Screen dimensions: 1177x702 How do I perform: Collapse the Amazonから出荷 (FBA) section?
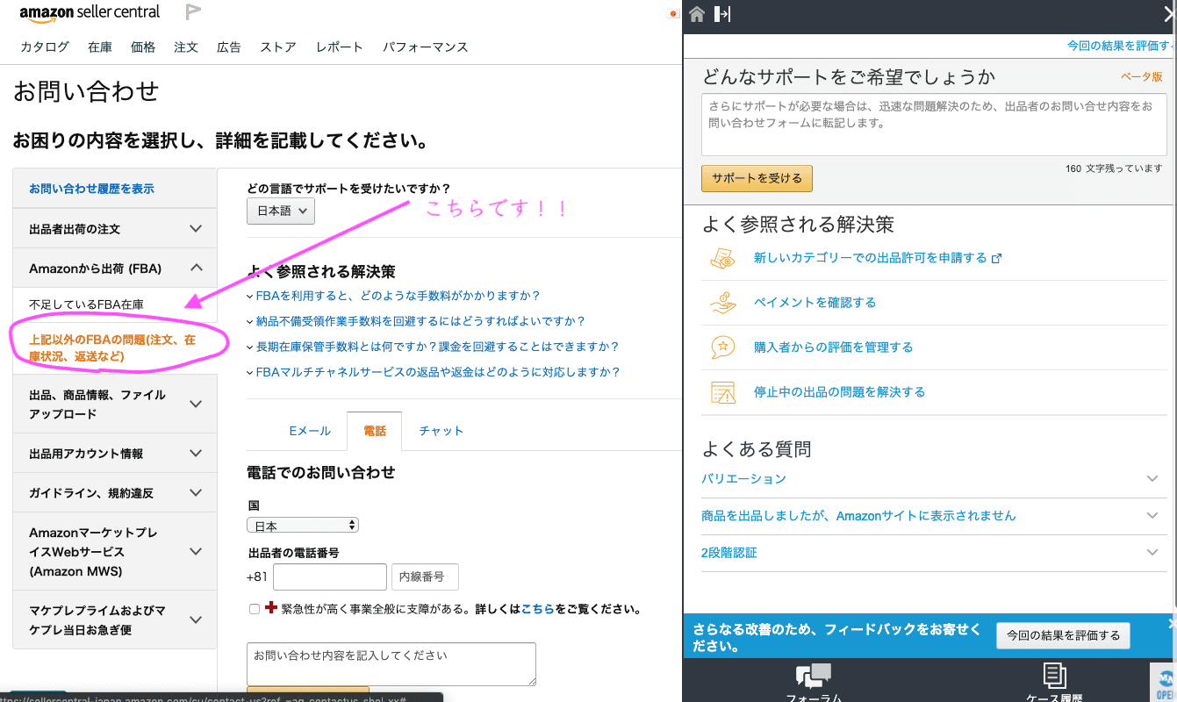[x=115, y=268]
